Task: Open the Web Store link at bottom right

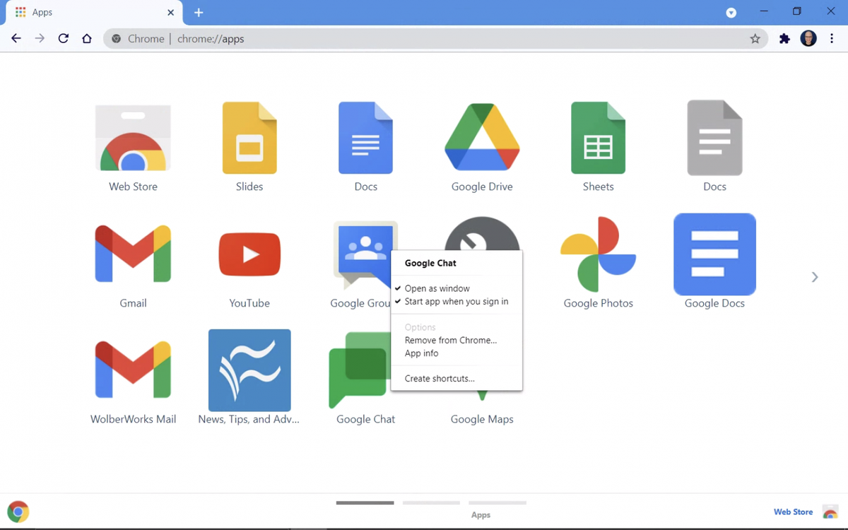Action: point(792,512)
